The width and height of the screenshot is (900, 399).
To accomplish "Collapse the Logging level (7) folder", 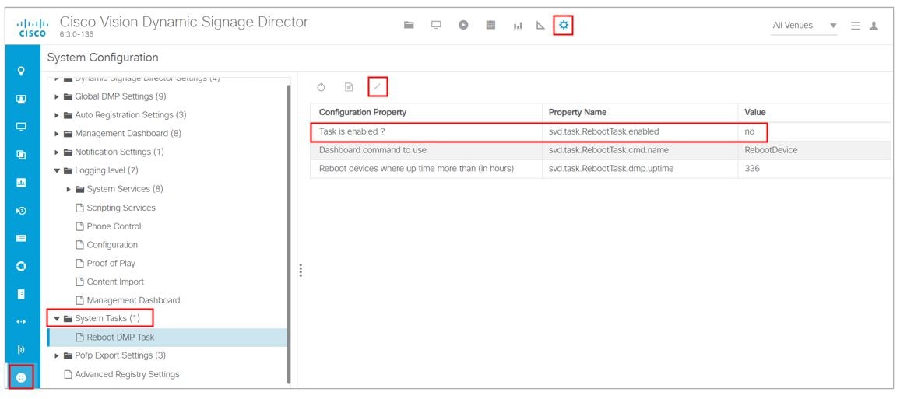I will click(57, 171).
